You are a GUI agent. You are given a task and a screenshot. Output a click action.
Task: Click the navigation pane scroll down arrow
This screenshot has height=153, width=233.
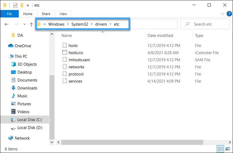coord(52,142)
